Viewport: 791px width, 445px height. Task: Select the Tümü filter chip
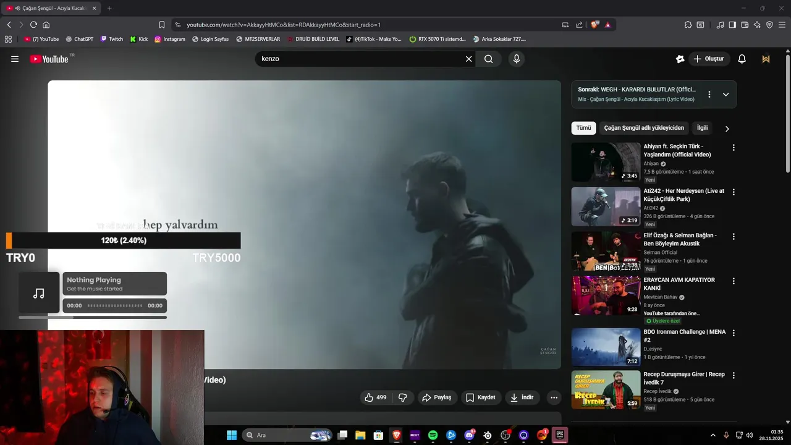[x=583, y=128]
